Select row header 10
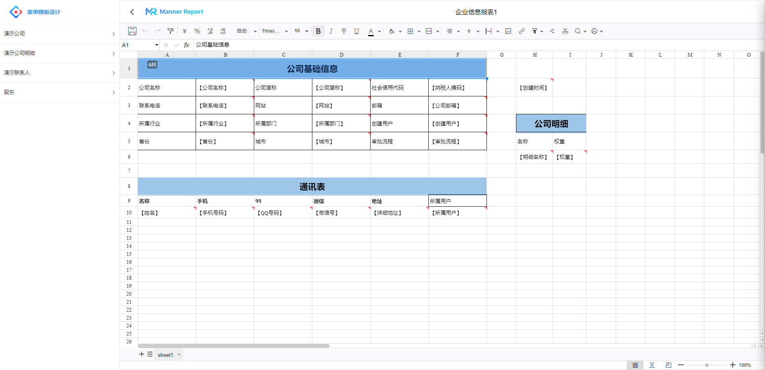Screen dimensions: 765x370 [129, 213]
